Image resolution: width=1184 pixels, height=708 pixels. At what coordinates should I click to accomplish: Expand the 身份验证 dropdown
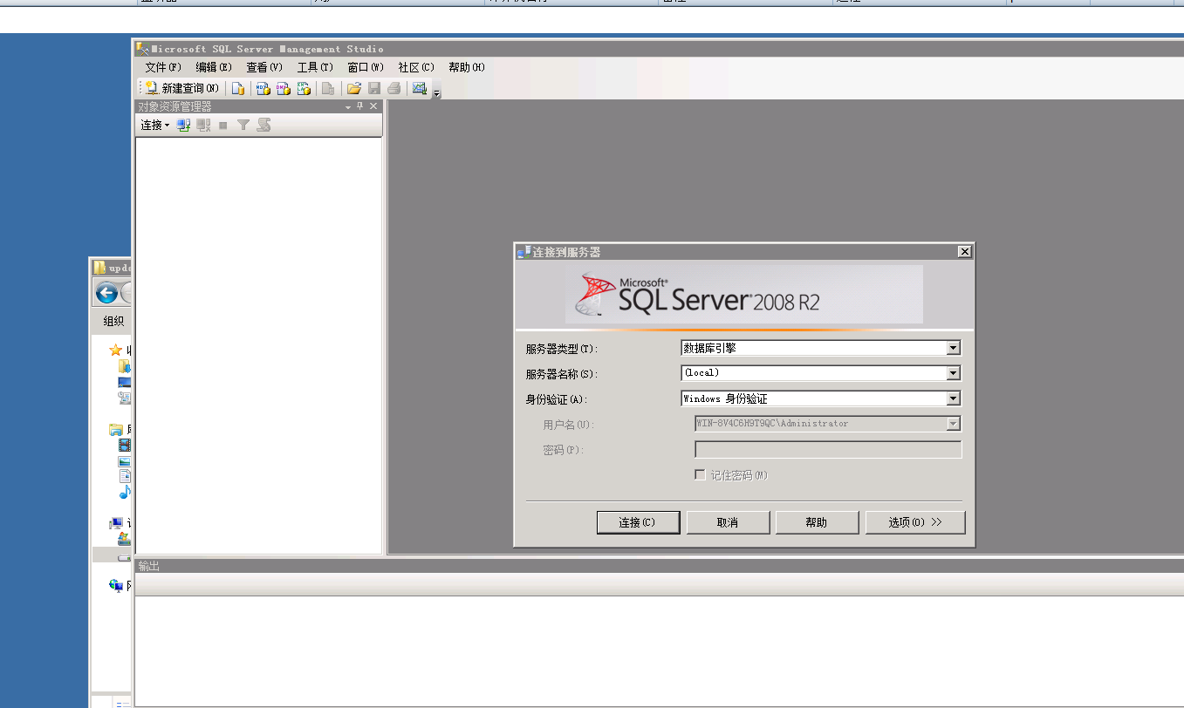(x=954, y=399)
